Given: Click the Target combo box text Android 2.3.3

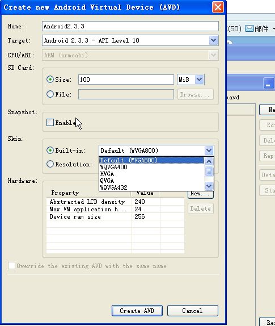Looking at the screenshot, I should [91, 40].
